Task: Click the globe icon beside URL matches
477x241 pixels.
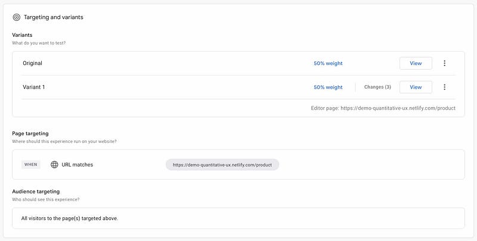Action: [x=54, y=164]
